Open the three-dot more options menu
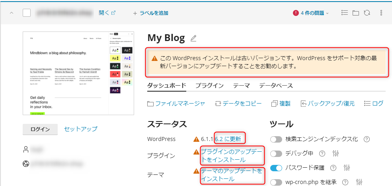Screen dimensions: 392x186 381,13
